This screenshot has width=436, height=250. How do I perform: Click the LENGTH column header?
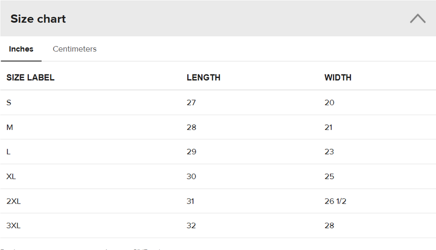coord(204,78)
